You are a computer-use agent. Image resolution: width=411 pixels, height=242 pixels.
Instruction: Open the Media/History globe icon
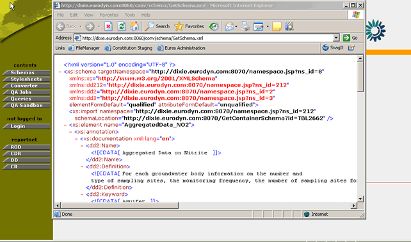pos(214,26)
